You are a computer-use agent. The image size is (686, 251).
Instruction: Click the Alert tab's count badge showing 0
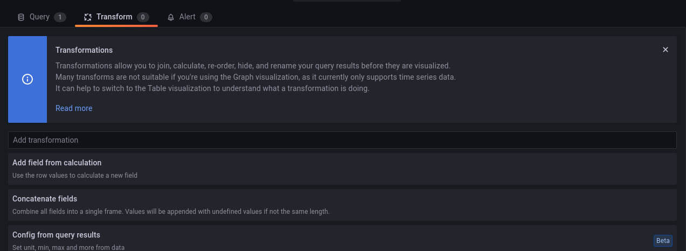coord(206,17)
